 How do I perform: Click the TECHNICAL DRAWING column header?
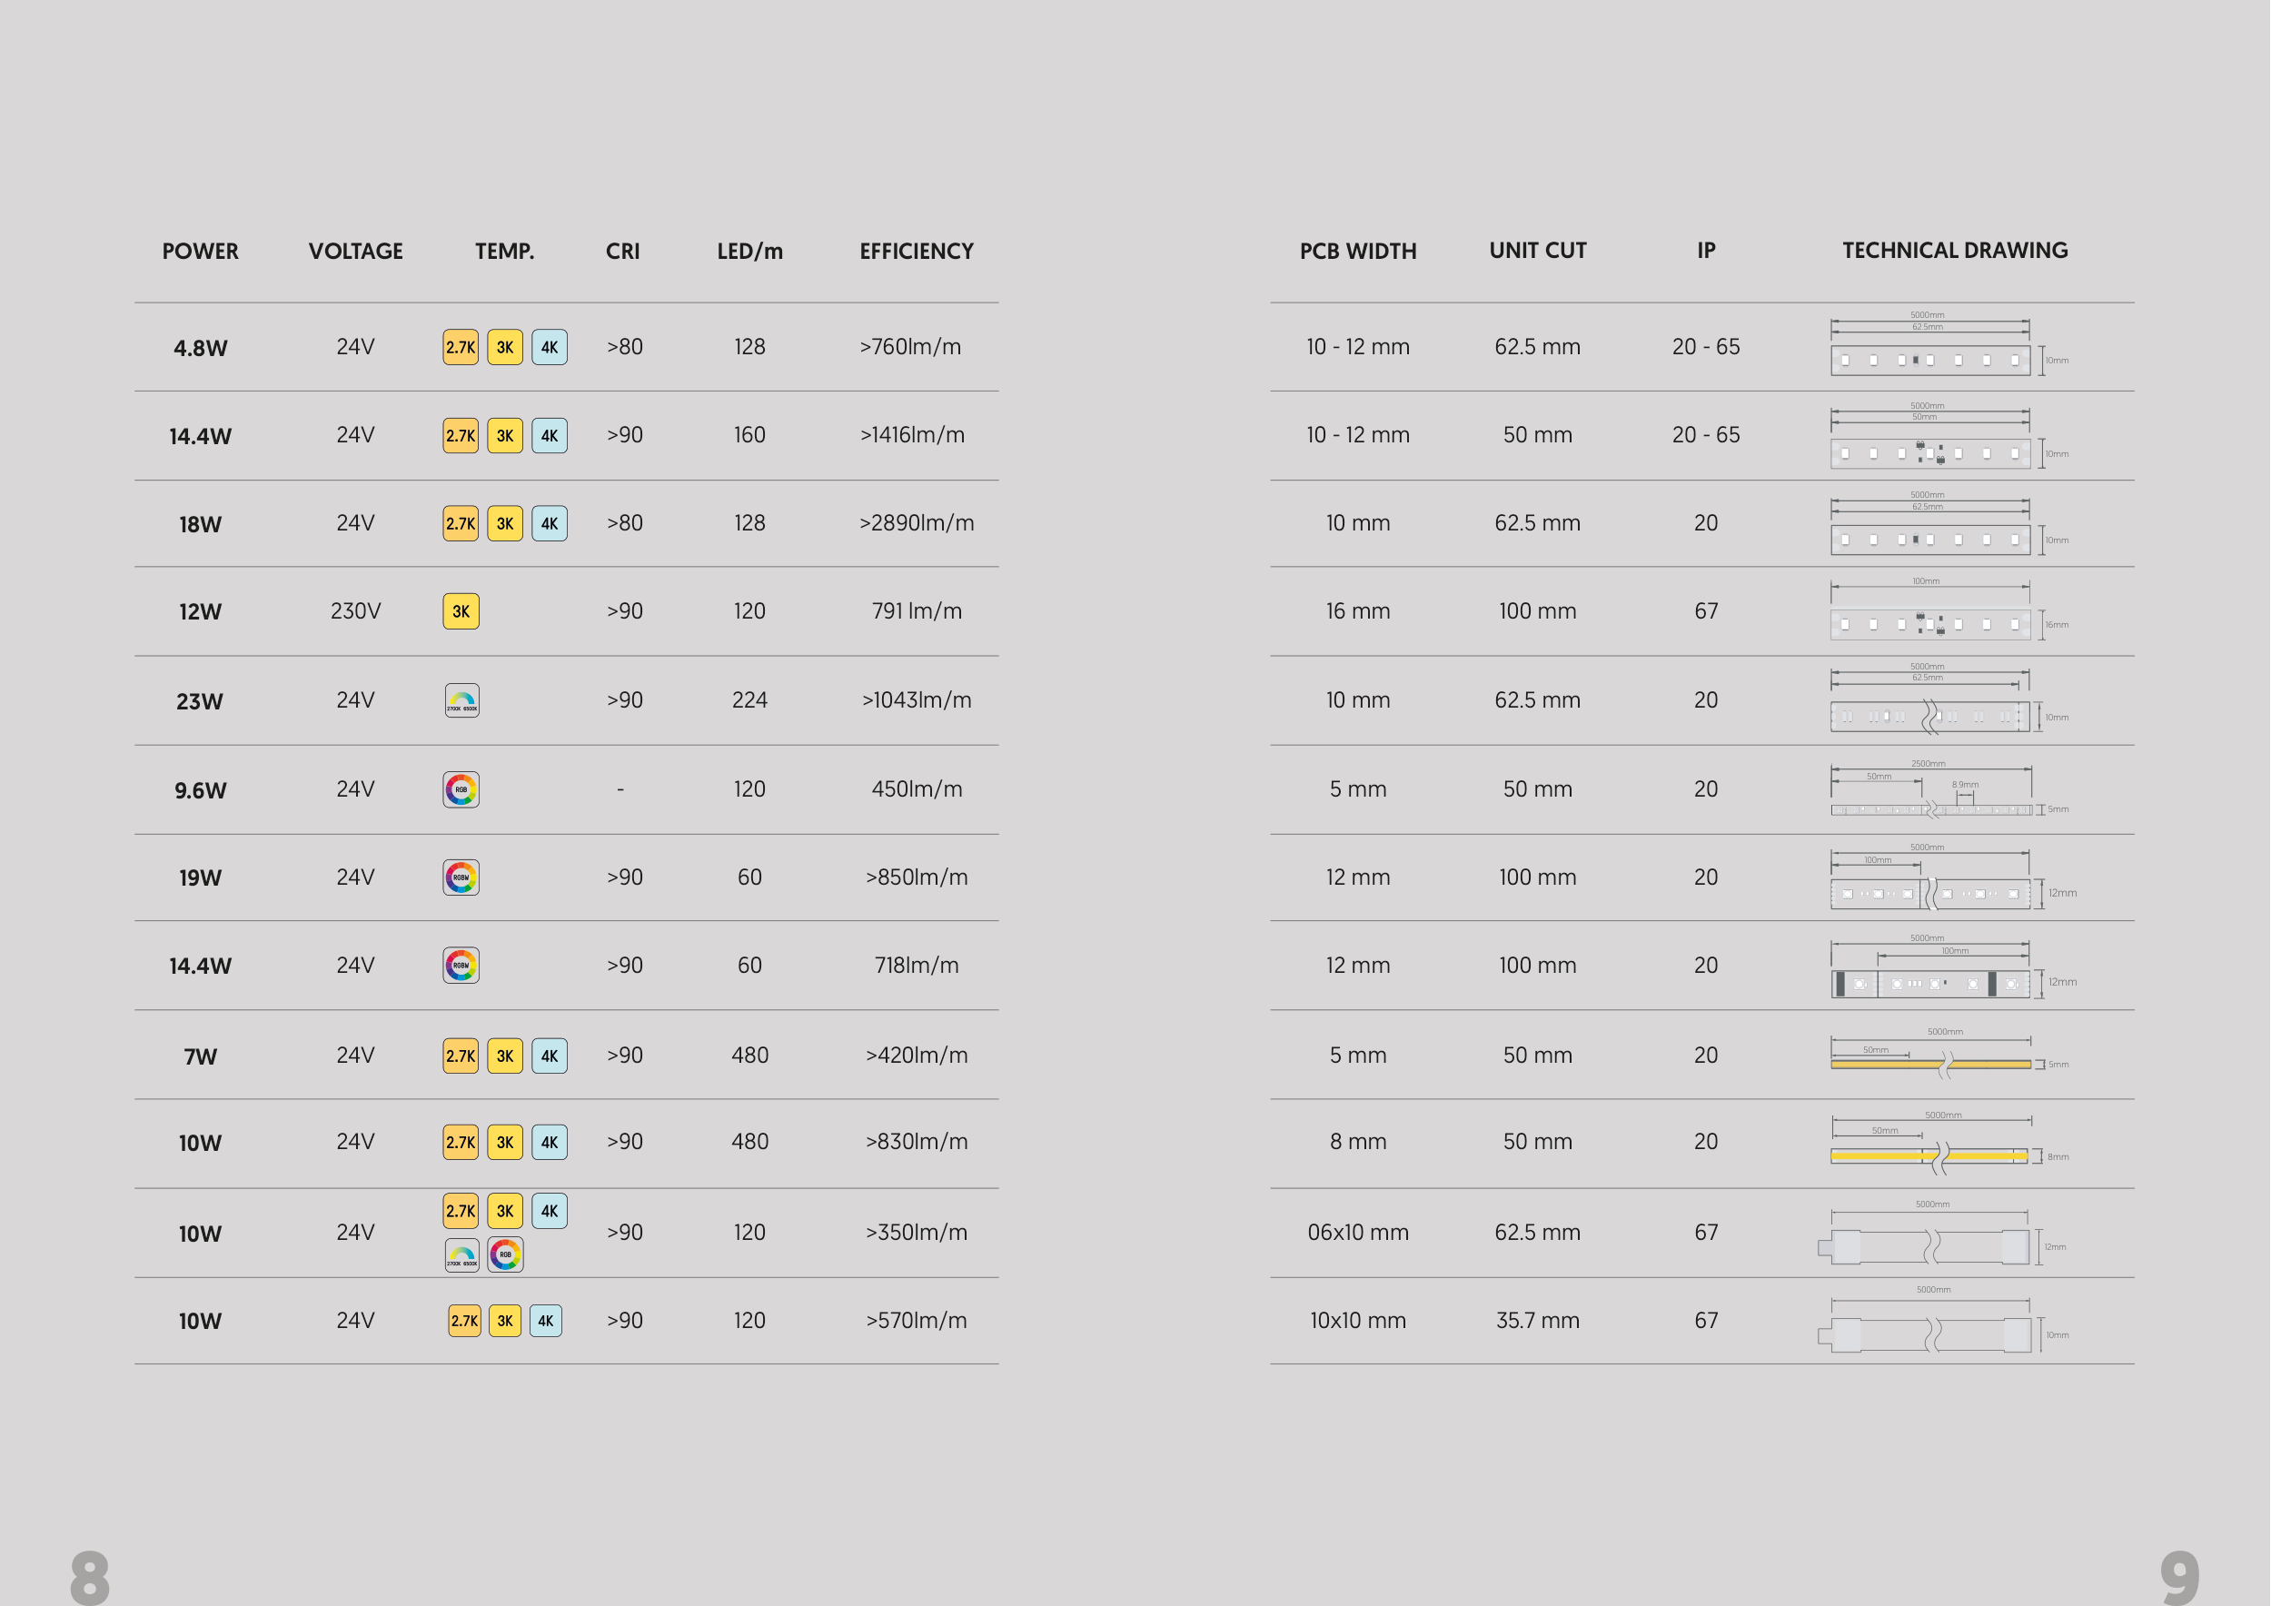click(1955, 250)
